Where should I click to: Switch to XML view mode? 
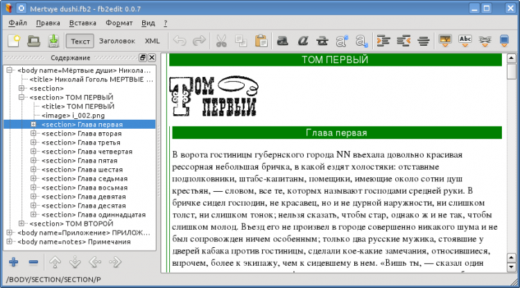click(x=153, y=41)
